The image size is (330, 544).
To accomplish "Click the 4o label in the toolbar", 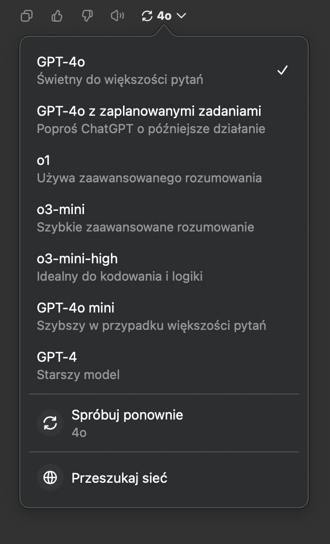I will tap(164, 16).
